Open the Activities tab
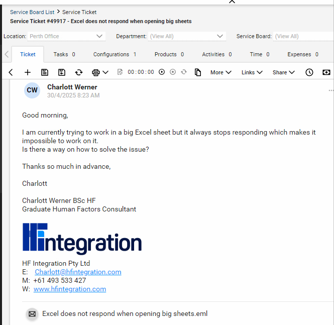This screenshot has width=334, height=325. 217,54
